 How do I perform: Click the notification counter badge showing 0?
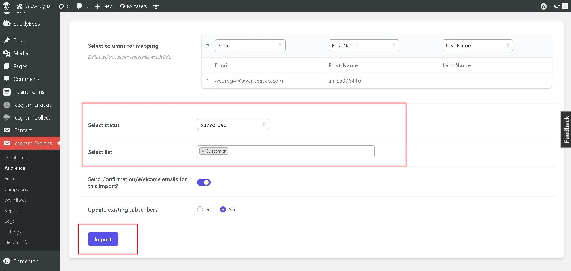click(x=543, y=6)
